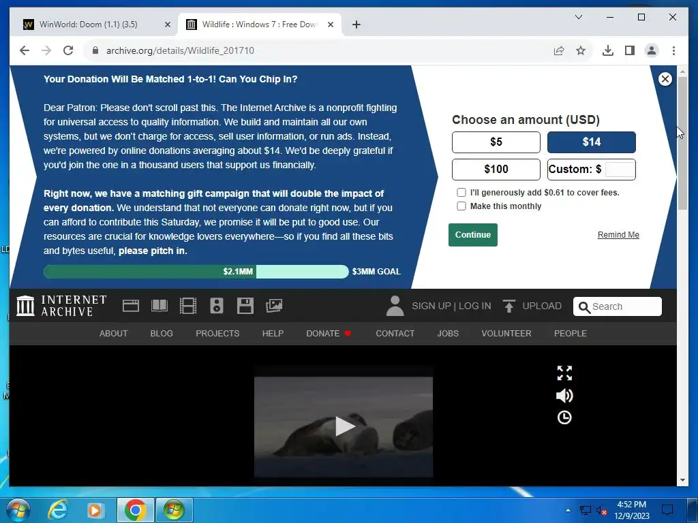Open the CONTACT menu item

[x=395, y=334]
